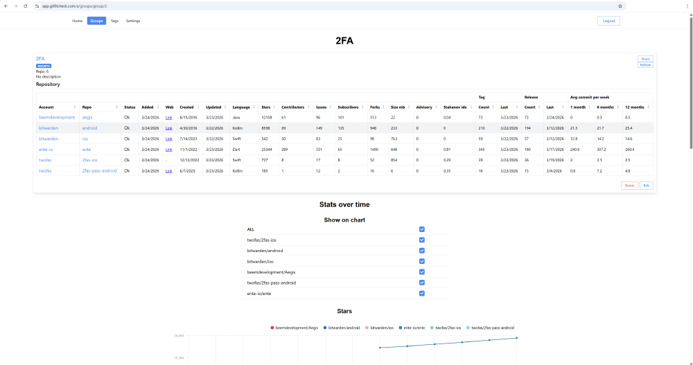
Task: Sort by Stahanov idx sort icon
Action: (x=471, y=107)
